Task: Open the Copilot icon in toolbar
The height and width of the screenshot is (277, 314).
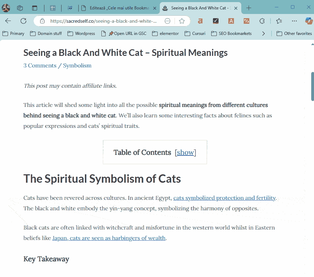Action: (x=308, y=21)
